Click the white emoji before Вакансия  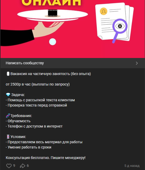pyautogui.click(x=8, y=74)
